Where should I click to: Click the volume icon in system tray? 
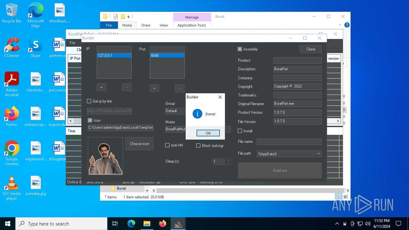pos(368,224)
